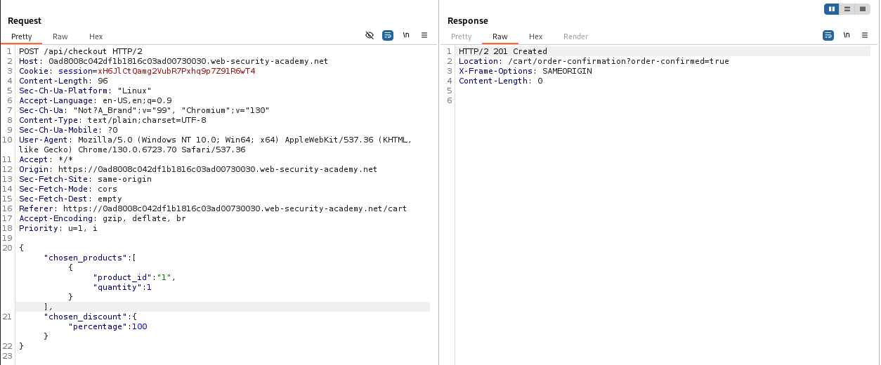881x365 pixels.
Task: Open the Response panel hamburger options menu
Action: tap(865, 35)
